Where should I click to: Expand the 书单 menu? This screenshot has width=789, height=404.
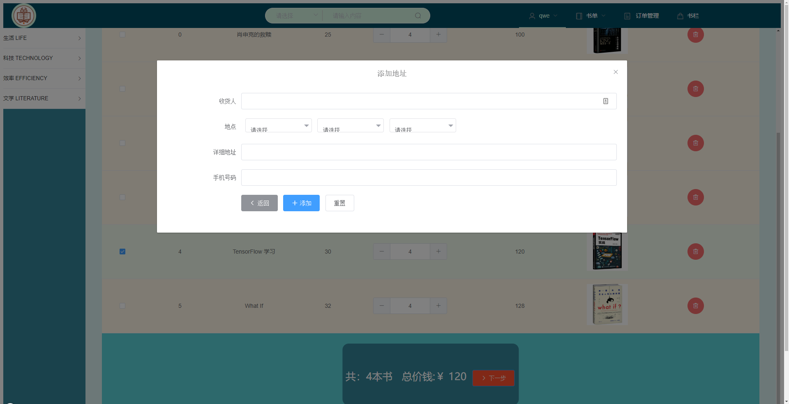[591, 16]
